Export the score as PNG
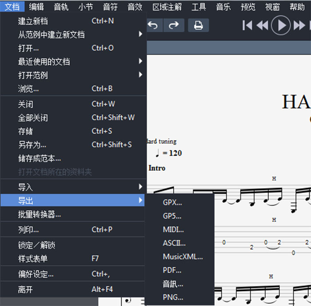This screenshot has height=306, width=311. coord(173,297)
